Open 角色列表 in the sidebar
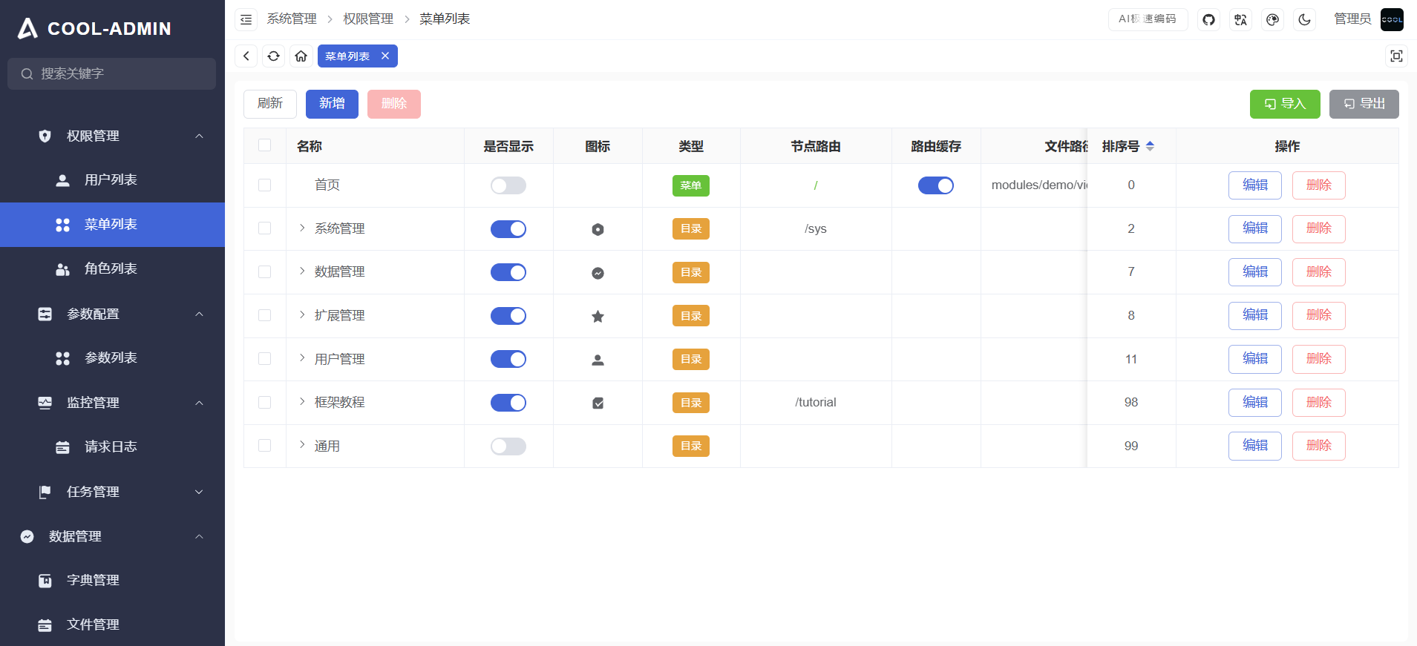1417x646 pixels. pos(111,268)
